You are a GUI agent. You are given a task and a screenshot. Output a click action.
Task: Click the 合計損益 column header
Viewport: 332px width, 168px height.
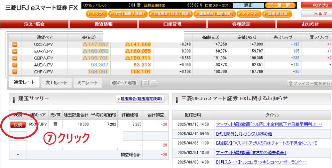(x=156, y=115)
